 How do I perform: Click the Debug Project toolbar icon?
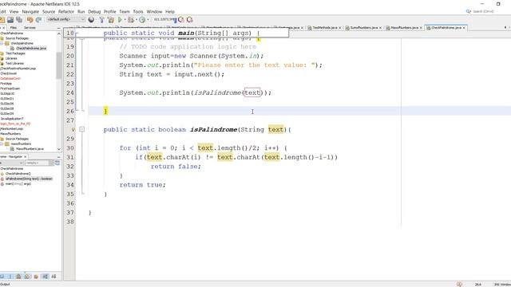pos(131,20)
